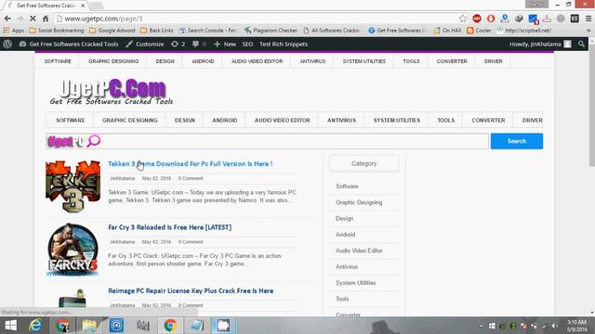Open Search Console bookmark
This screenshot has width=595, height=334.
(208, 31)
